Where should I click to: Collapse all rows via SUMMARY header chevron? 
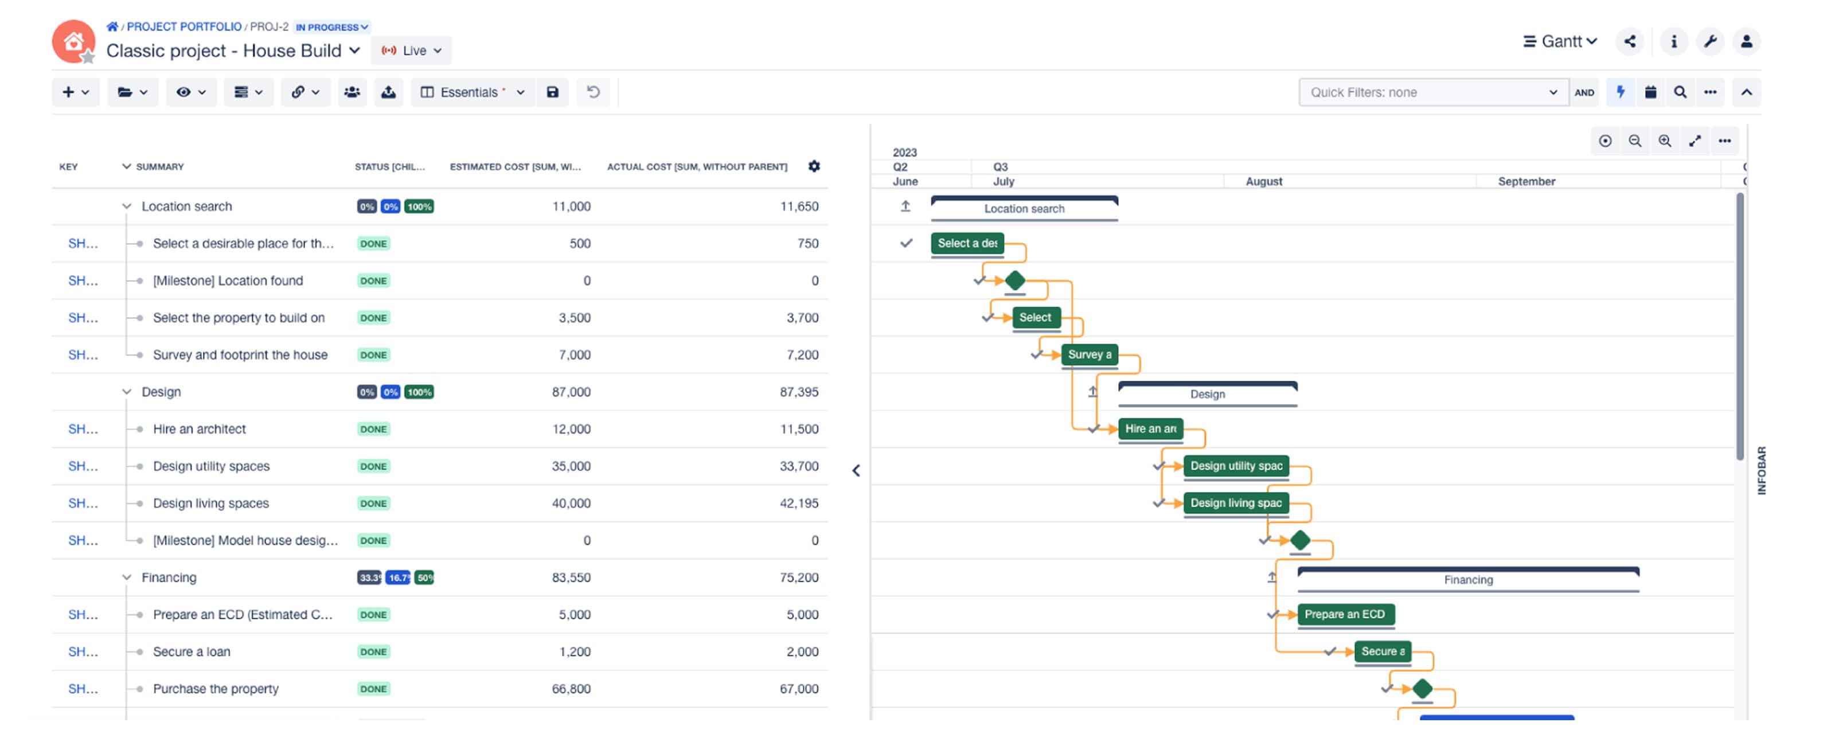click(126, 166)
